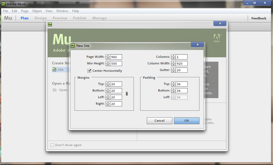This screenshot has height=165, width=273.
Task: Click the Padding Bottom stepper arrows
Action: click(173, 90)
